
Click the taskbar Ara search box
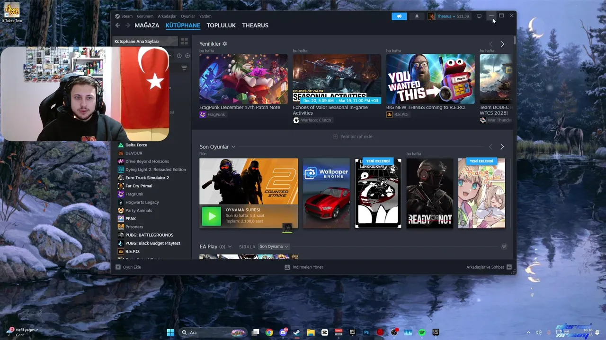click(213, 332)
